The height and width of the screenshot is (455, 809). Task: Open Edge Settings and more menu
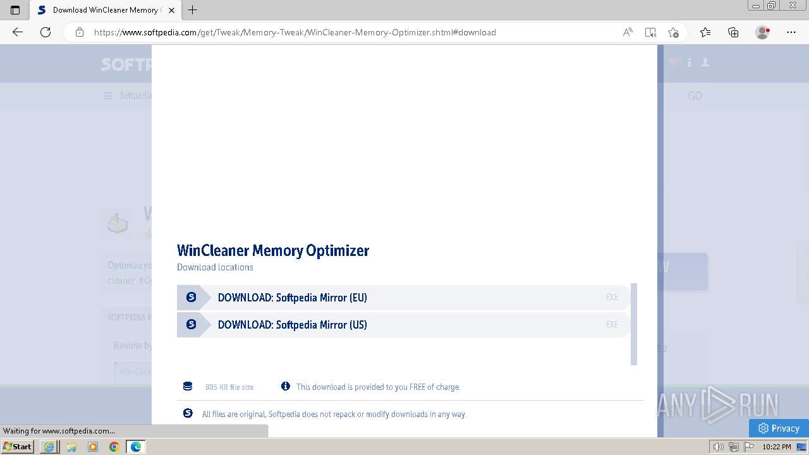point(791,32)
